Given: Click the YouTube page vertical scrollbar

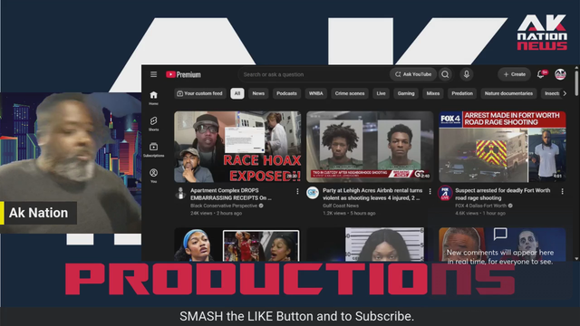Looking at the screenshot, I should point(576,83).
